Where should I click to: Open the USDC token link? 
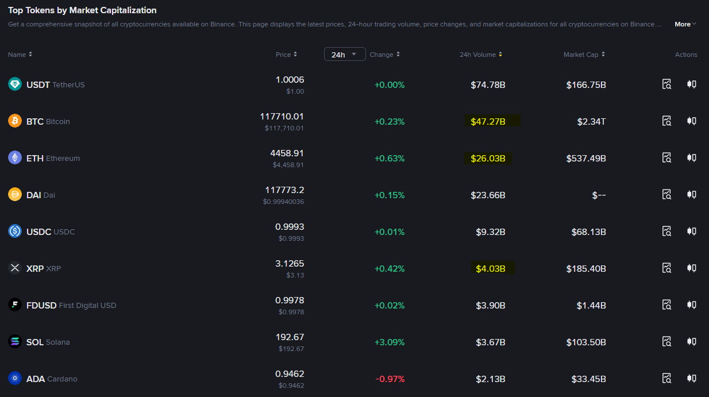[51, 232]
